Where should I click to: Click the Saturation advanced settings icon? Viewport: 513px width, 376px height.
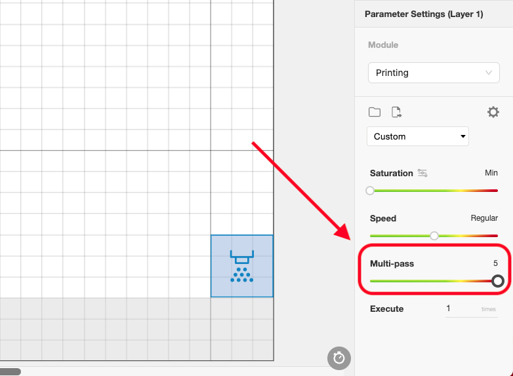[422, 173]
